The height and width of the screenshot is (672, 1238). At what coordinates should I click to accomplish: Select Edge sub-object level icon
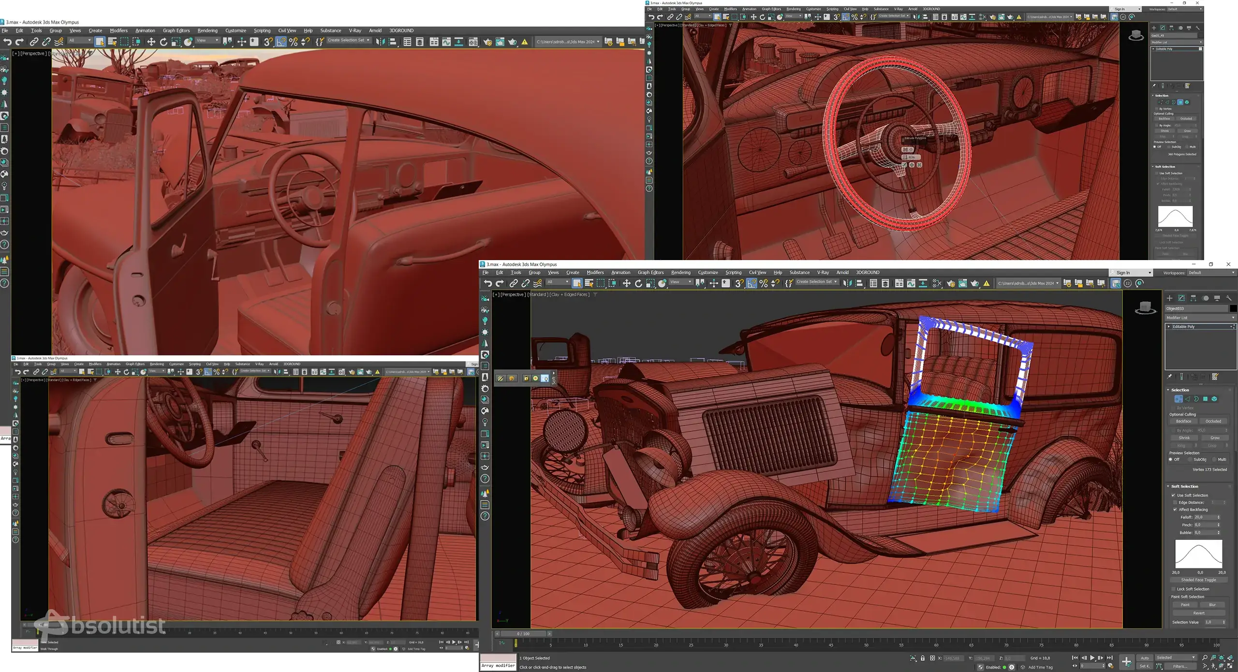(x=1188, y=399)
